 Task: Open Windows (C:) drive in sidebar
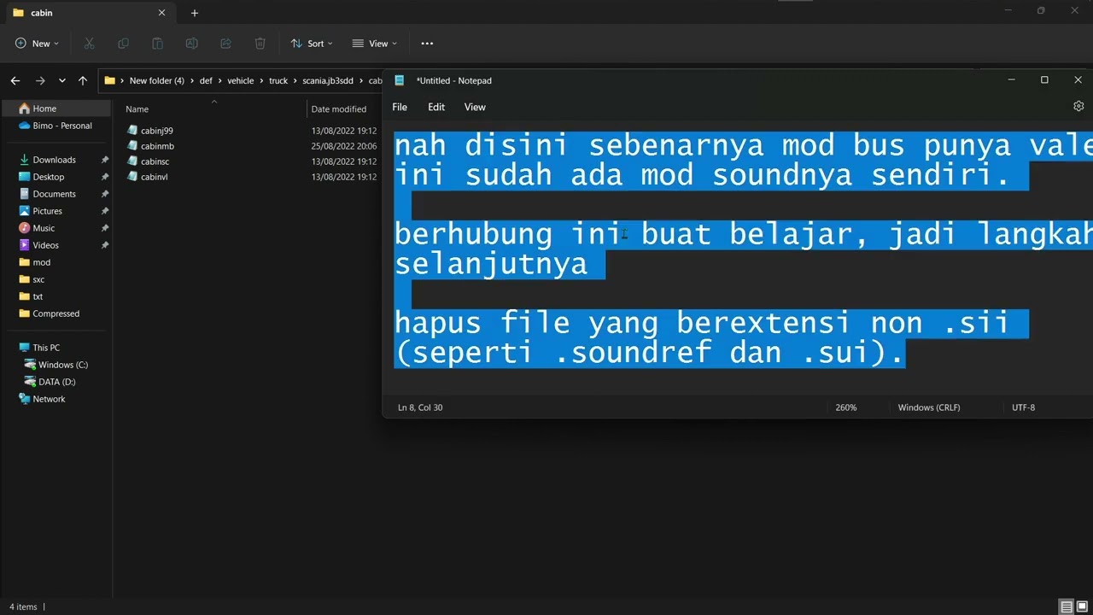56,365
